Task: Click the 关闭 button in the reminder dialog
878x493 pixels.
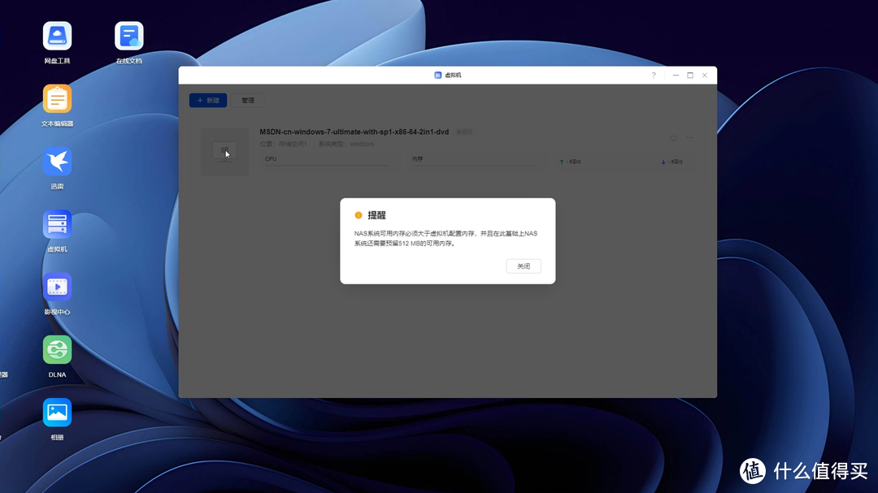Action: pyautogui.click(x=524, y=266)
